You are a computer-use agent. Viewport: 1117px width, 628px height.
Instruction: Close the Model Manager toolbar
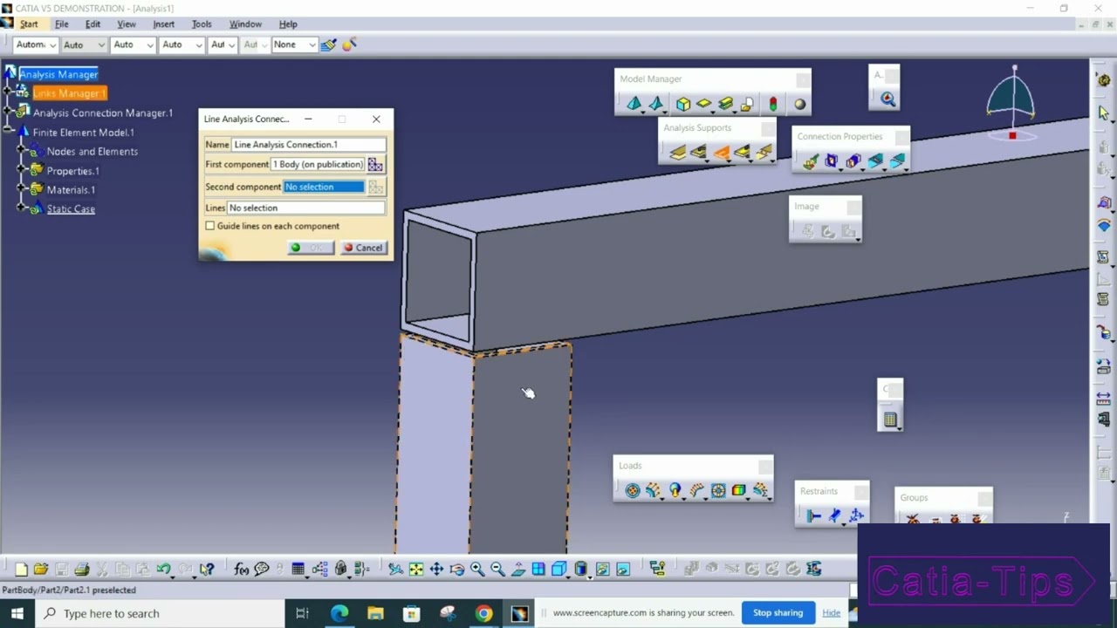(802, 80)
